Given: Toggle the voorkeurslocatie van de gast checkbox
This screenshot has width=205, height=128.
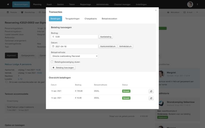Looking at the screenshot, I should (6, 82).
